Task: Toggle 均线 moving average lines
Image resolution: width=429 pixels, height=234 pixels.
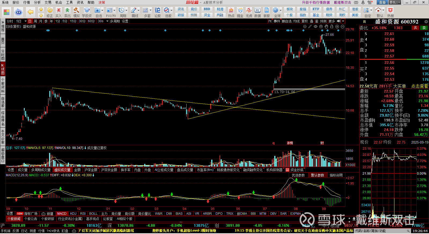Action: [x=296, y=21]
